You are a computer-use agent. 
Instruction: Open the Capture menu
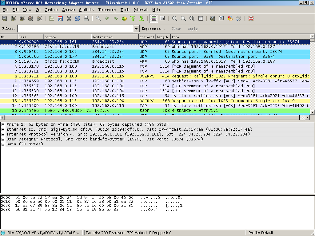51,10
